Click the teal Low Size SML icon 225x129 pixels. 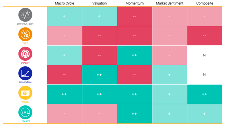pyautogui.click(x=25, y=112)
